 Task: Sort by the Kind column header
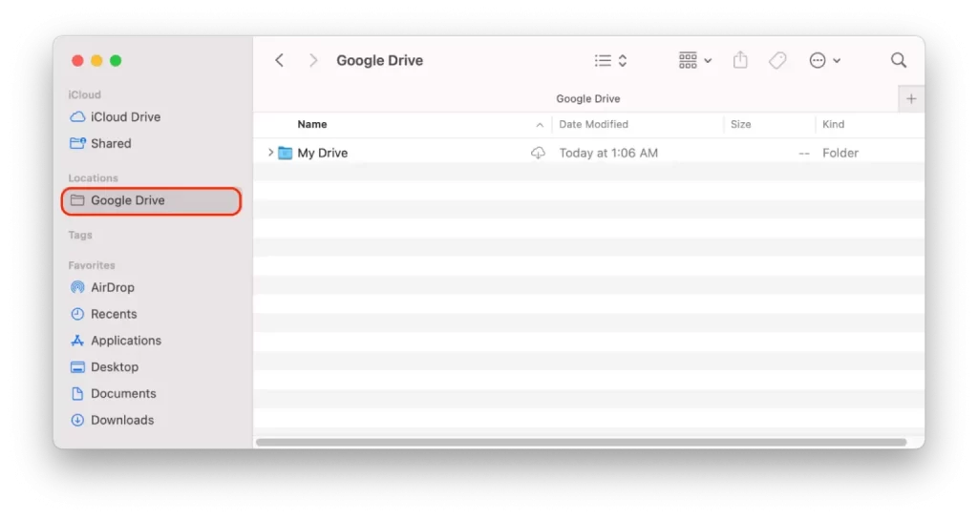(833, 124)
